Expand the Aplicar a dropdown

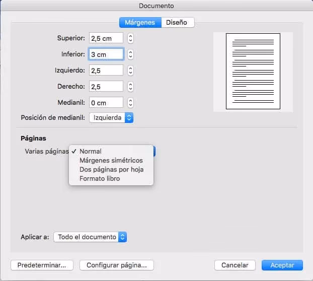90,237
